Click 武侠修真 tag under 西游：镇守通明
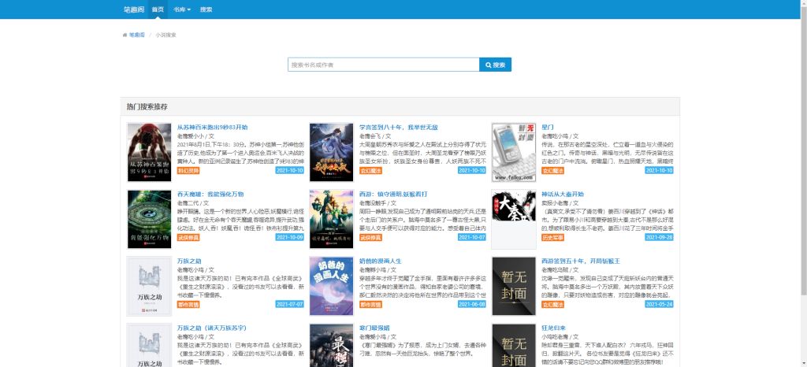 click(x=370, y=238)
